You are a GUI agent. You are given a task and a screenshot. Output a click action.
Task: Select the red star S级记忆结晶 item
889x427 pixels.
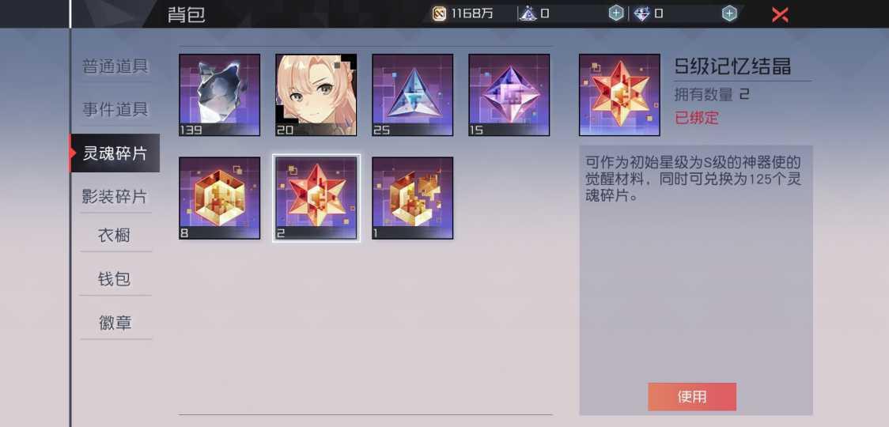click(x=316, y=198)
